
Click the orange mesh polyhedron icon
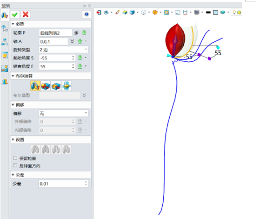pyautogui.click(x=155, y=13)
